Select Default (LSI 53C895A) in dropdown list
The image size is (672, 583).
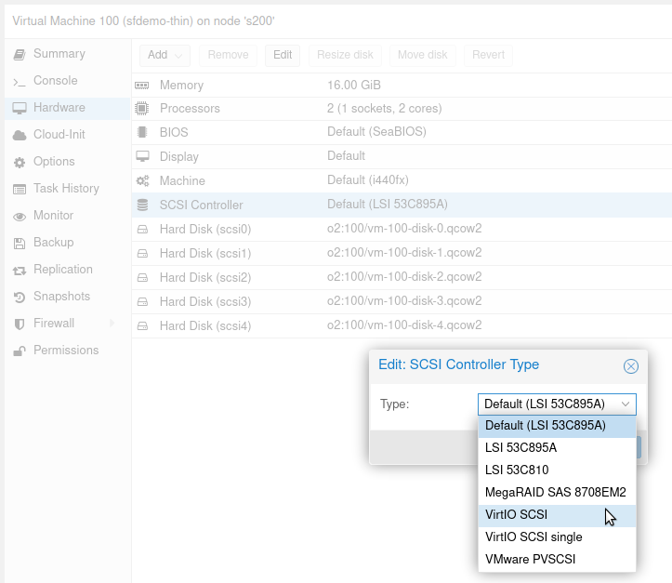[x=557, y=426]
